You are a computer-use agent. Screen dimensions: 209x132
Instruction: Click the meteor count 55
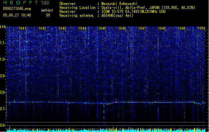pos(48,15)
